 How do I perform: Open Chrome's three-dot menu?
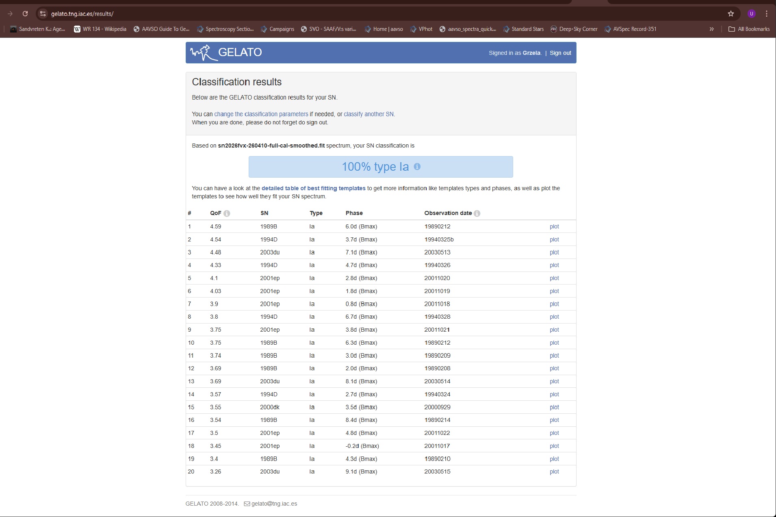tap(767, 14)
